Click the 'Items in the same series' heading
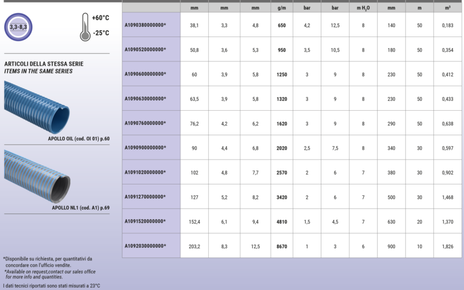464x290 pixels. pos(38,71)
